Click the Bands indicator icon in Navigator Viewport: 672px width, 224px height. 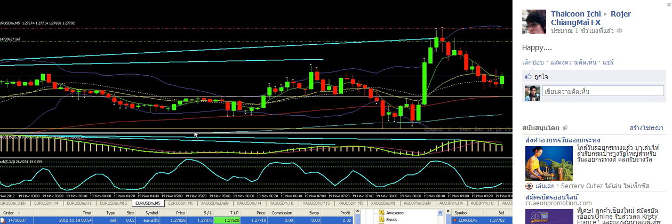tap(381, 220)
